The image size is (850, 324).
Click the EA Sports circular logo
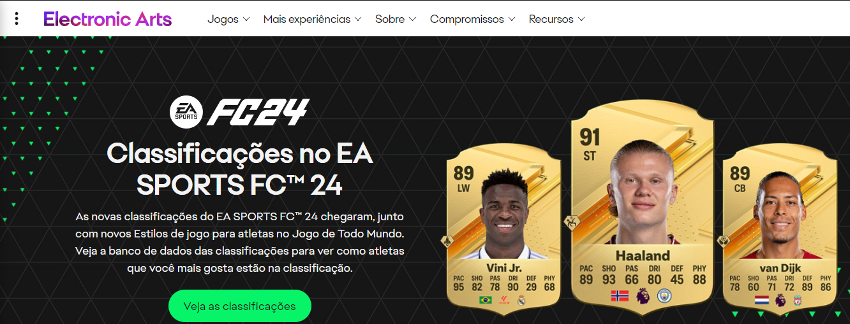[x=186, y=111]
